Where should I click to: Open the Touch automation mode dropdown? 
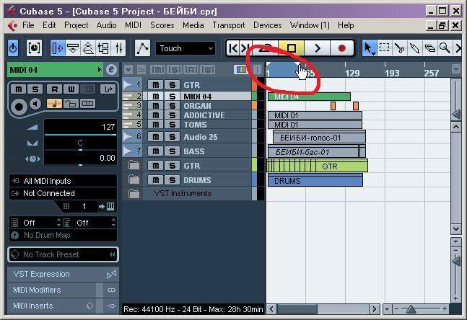pos(186,48)
